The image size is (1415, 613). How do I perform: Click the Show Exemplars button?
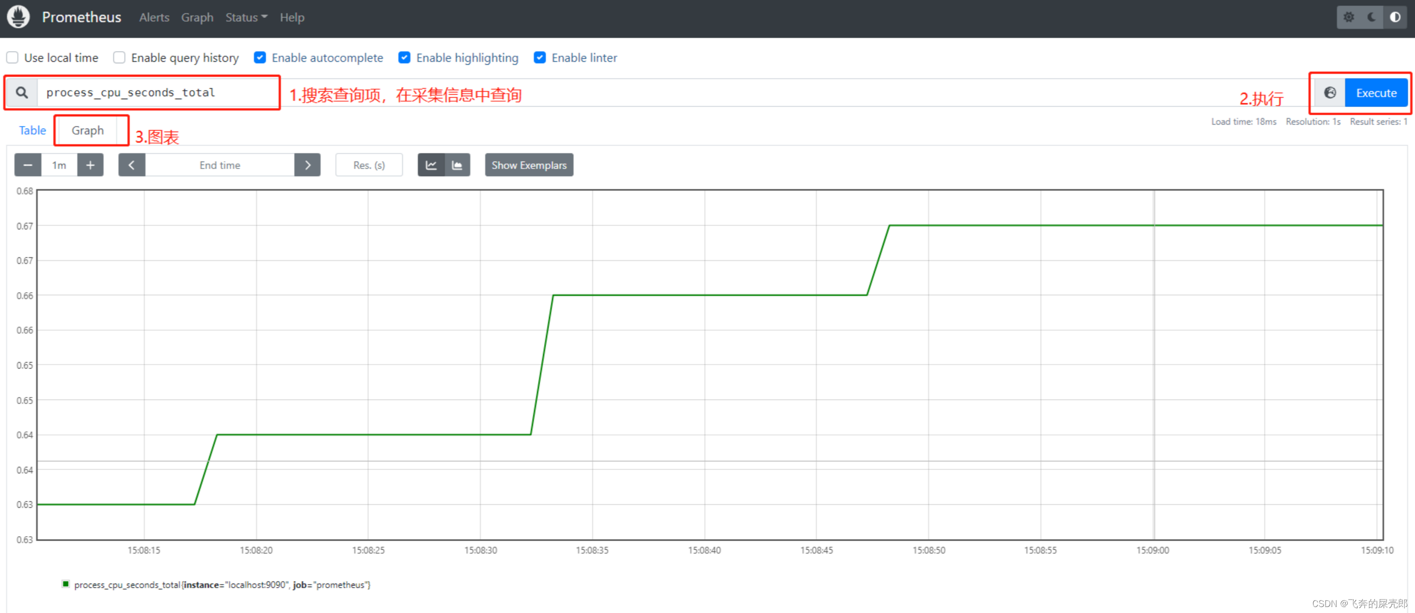pyautogui.click(x=529, y=165)
